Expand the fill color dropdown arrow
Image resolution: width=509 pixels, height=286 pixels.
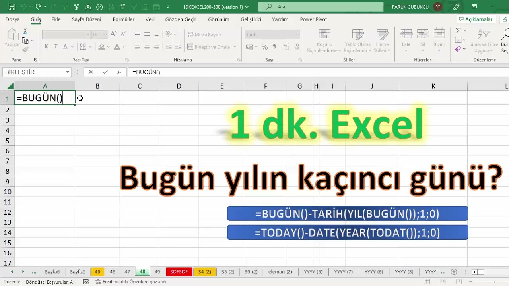pos(108,47)
